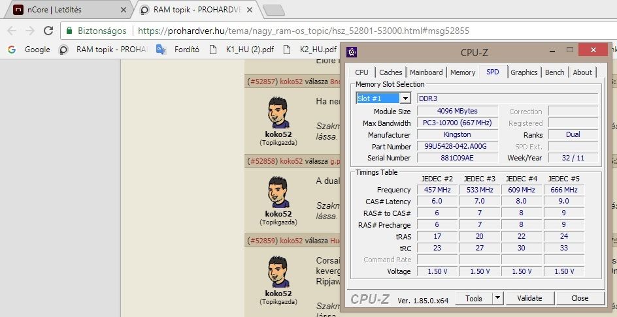Open the RAM topik bookmark

tap(103, 50)
